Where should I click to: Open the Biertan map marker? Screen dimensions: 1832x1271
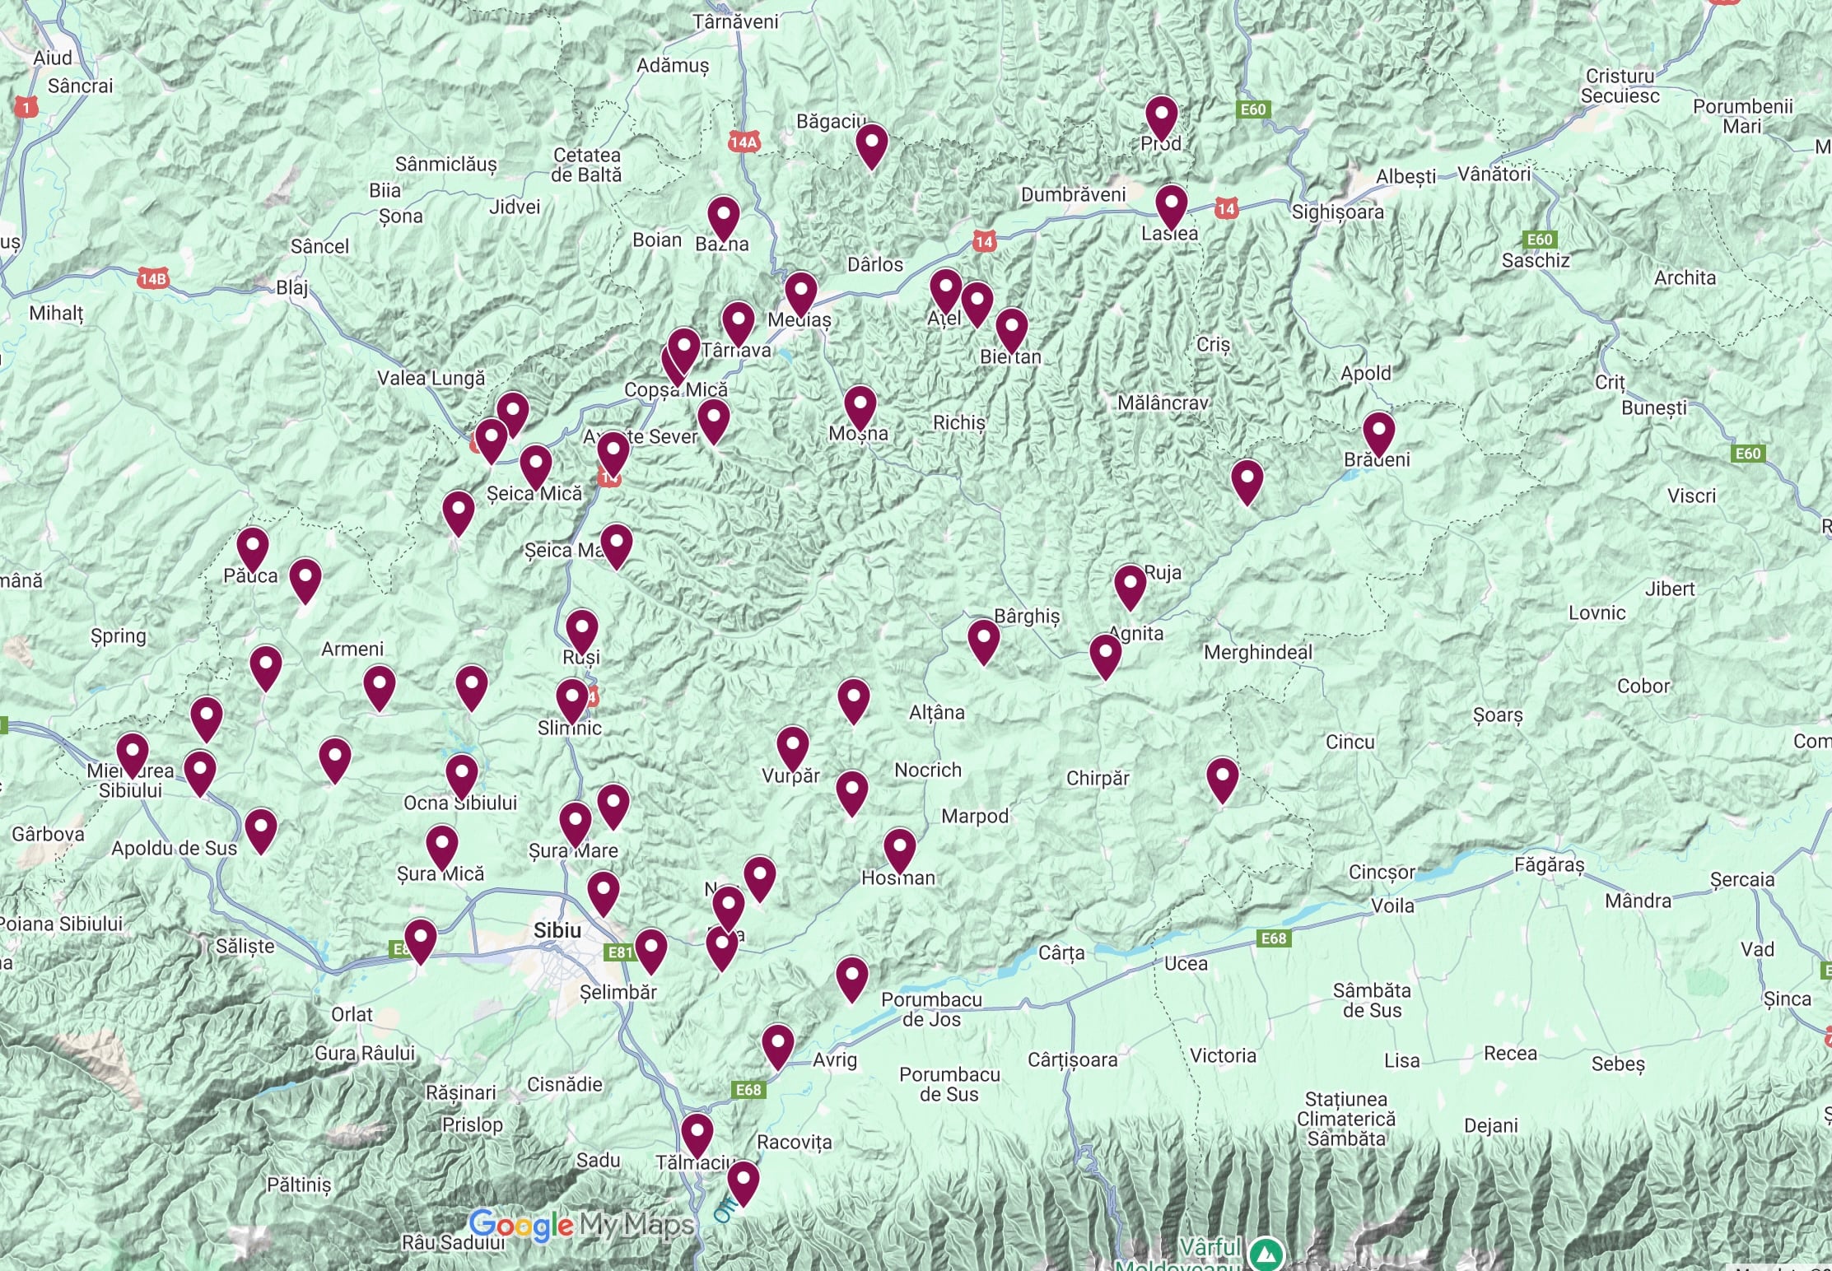click(1011, 331)
